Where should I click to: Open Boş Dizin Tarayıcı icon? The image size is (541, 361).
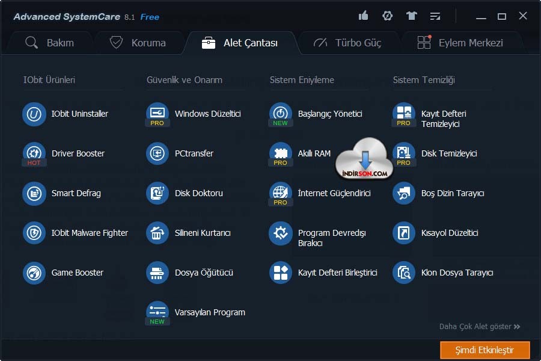pyautogui.click(x=404, y=194)
